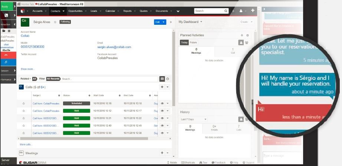This screenshot has width=342, height=166.
Task: Add planned activity with plus icon
Action: (x=242, y=35)
